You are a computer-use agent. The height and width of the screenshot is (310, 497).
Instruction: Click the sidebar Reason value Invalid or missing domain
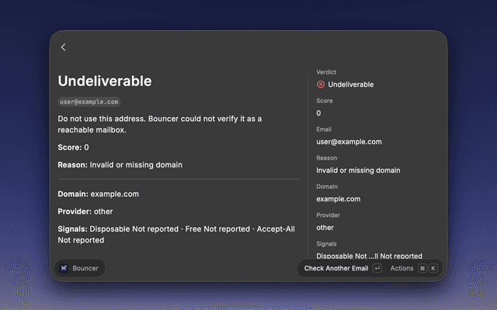pyautogui.click(x=358, y=170)
